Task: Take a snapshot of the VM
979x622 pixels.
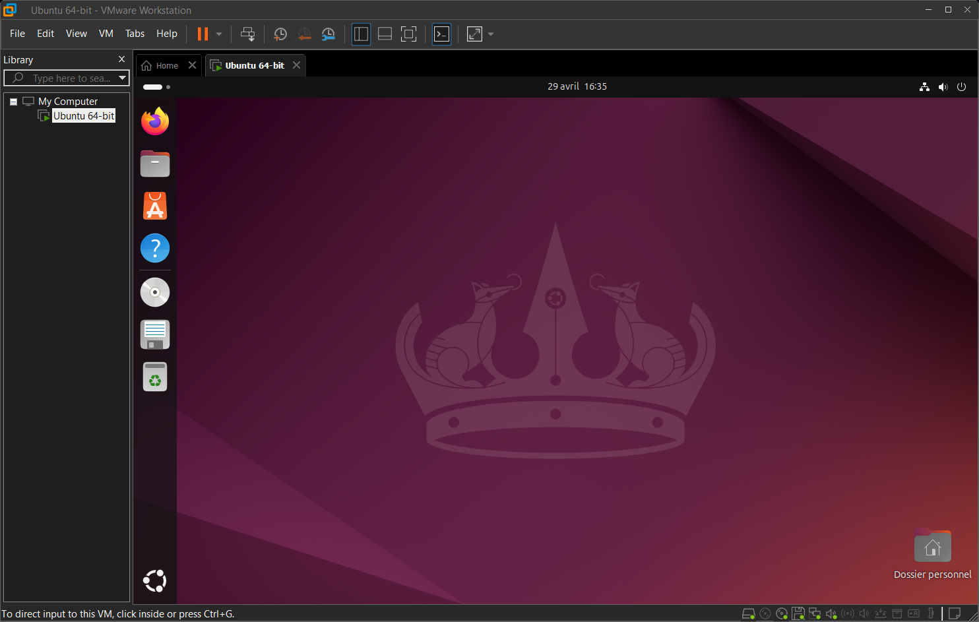Action: 280,34
